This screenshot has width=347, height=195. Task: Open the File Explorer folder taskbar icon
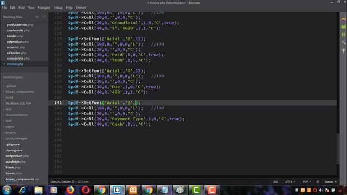pos(38,190)
